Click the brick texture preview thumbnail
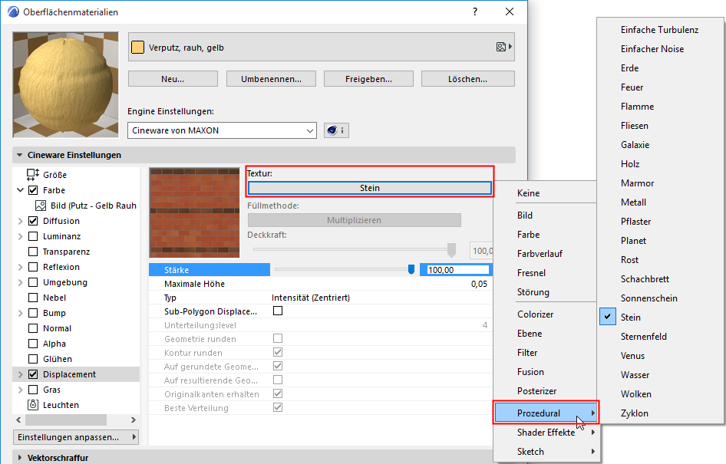Image resolution: width=726 pixels, height=464 pixels. point(194,212)
